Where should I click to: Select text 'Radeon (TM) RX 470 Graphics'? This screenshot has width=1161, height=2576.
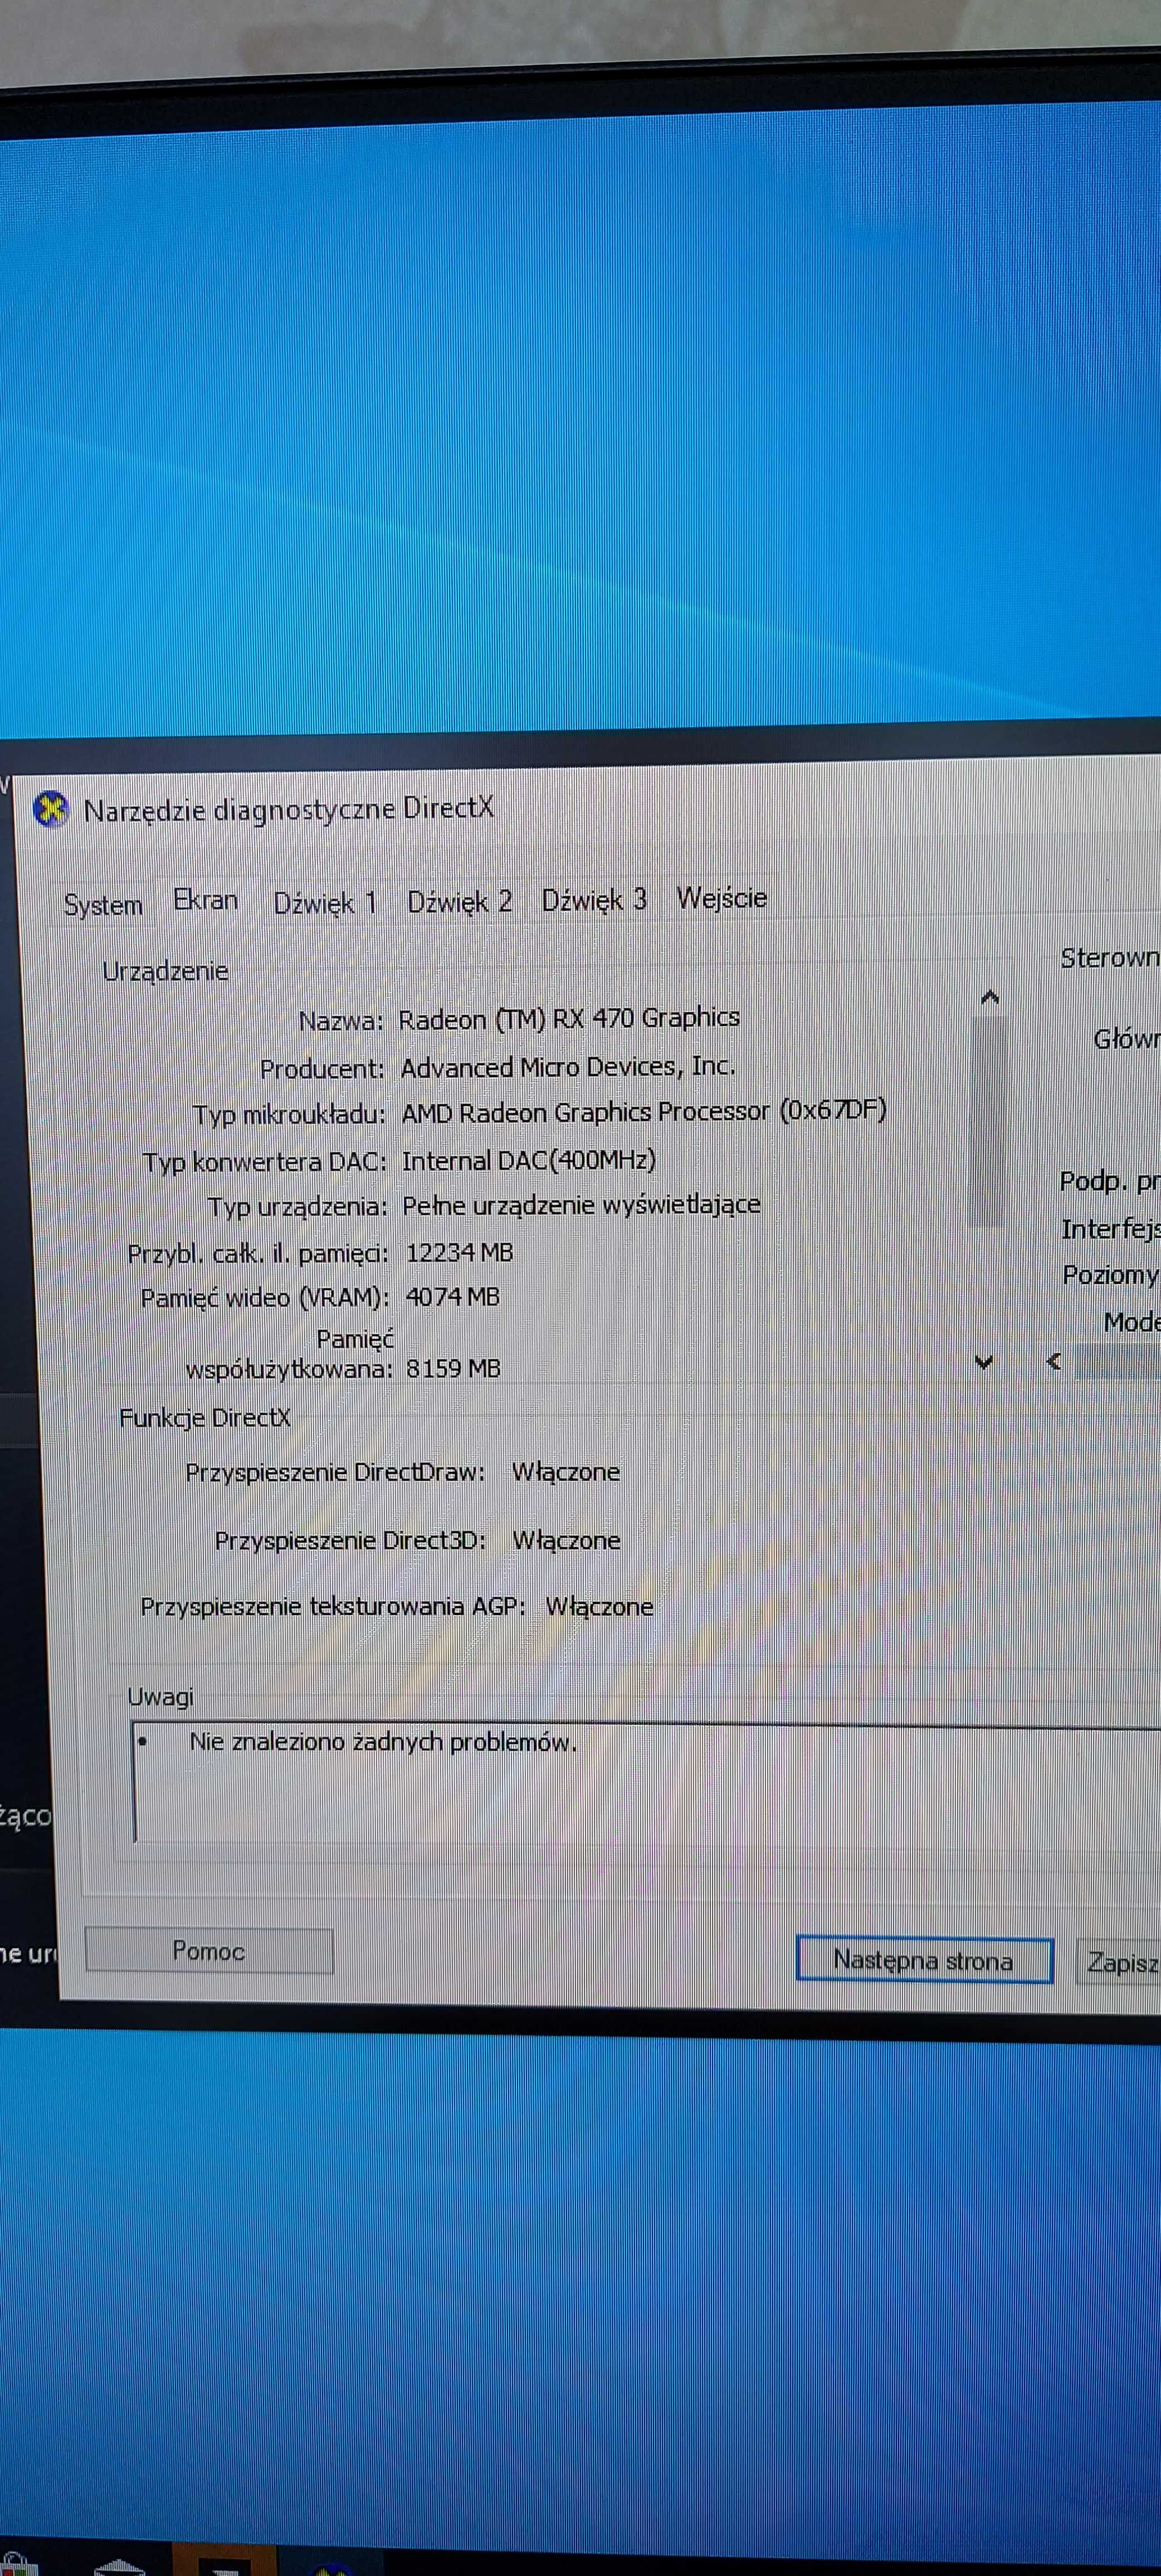(569, 1019)
